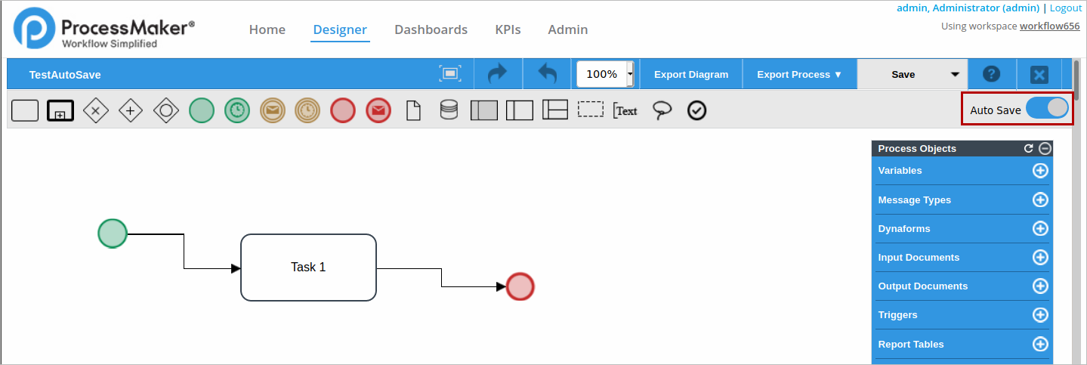
Task: Select the sub-process shape in toolbar
Action: (60, 110)
